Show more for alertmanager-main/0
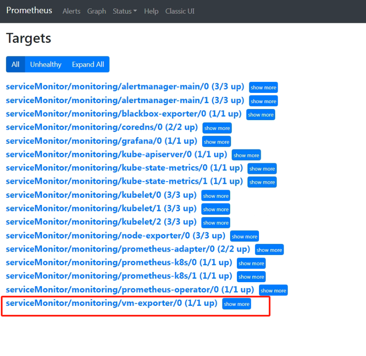Screen dimensions: 366x356 263,87
